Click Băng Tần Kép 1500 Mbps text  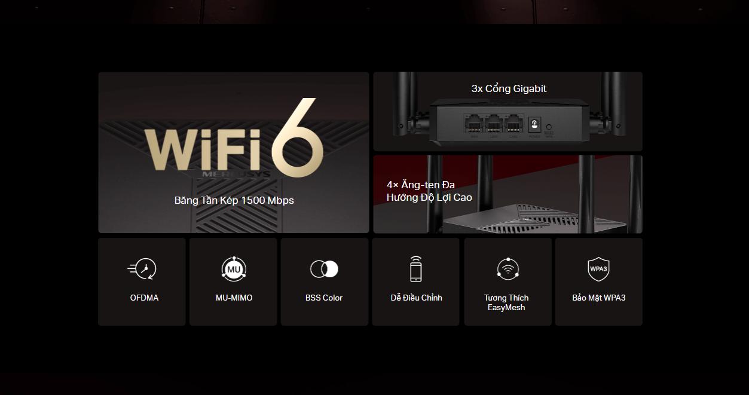point(234,200)
